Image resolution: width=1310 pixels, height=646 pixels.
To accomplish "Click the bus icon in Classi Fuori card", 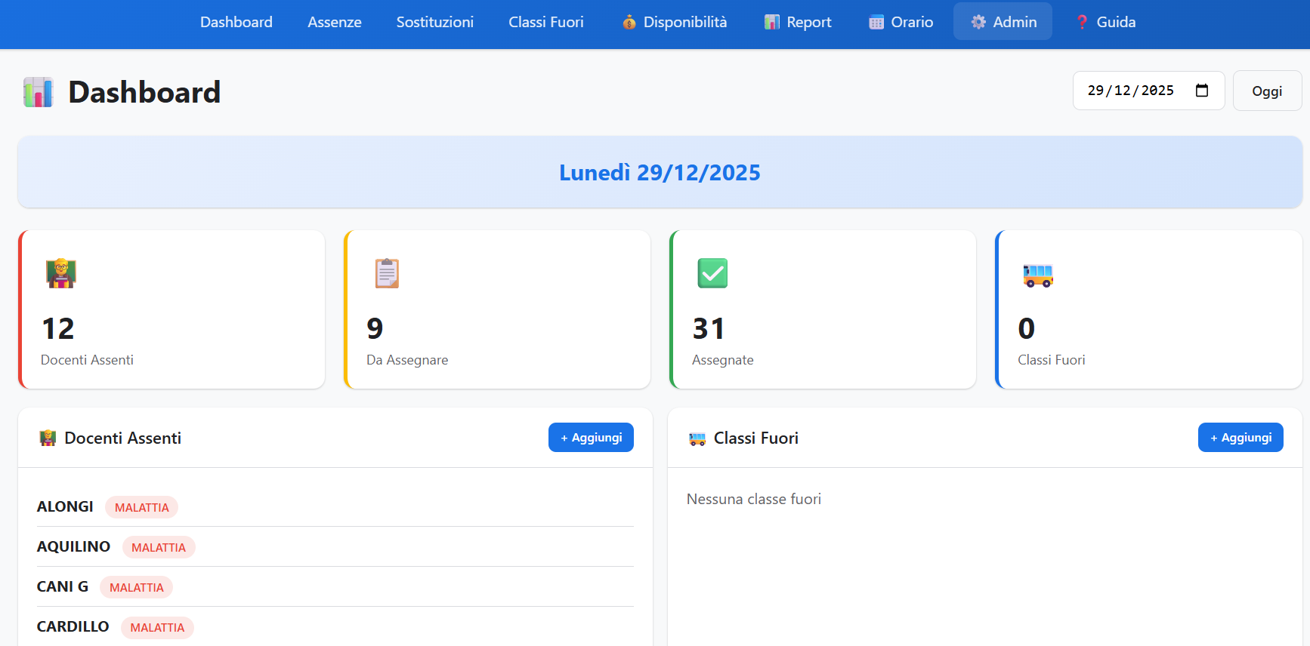I will click(x=1037, y=275).
